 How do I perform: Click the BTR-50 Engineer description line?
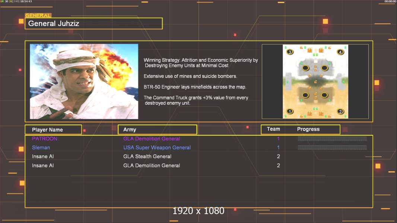tap(195, 87)
